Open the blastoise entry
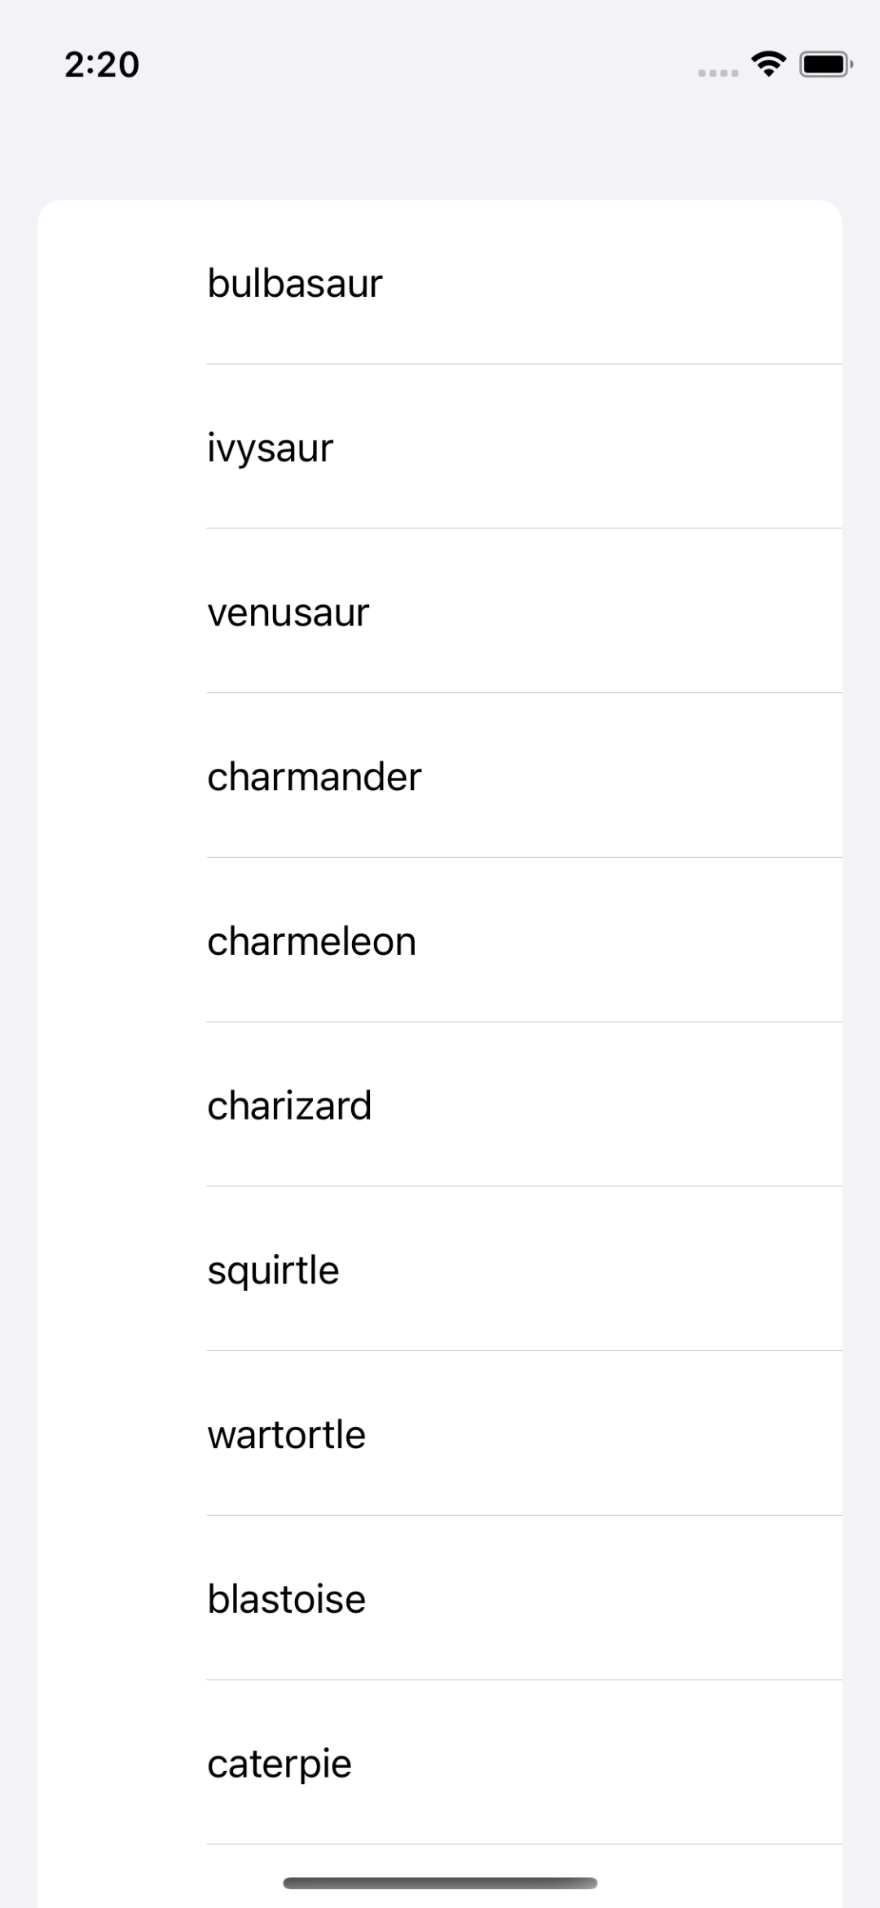The height and width of the screenshot is (1908, 880). click(287, 1599)
